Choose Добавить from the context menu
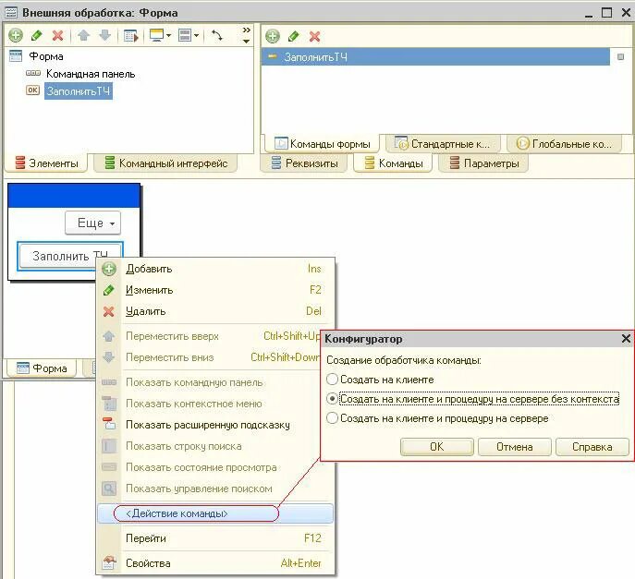Image resolution: width=635 pixels, height=579 pixels. tap(216, 269)
